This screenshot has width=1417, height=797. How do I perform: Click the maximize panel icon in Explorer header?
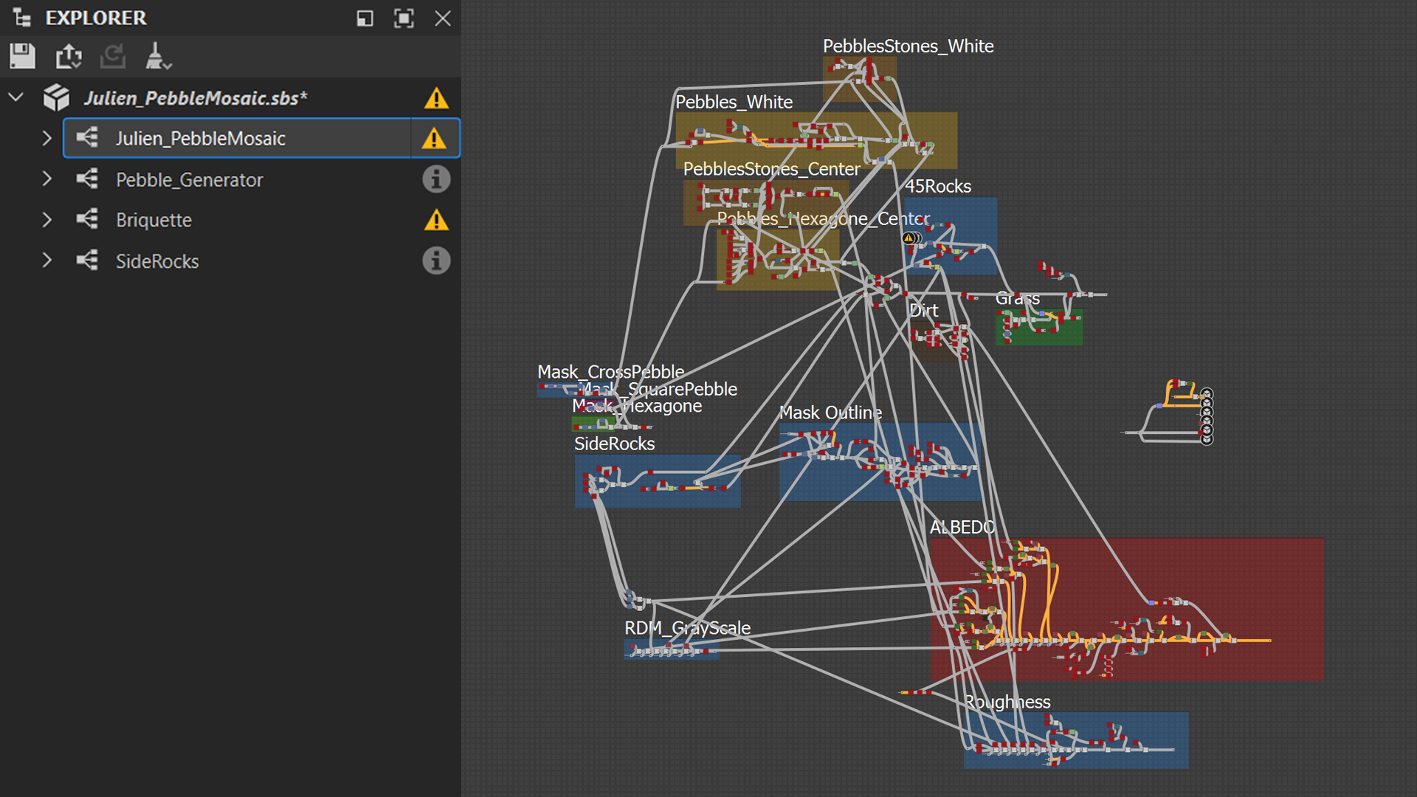(x=404, y=18)
